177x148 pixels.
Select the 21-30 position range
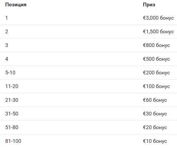(12, 100)
